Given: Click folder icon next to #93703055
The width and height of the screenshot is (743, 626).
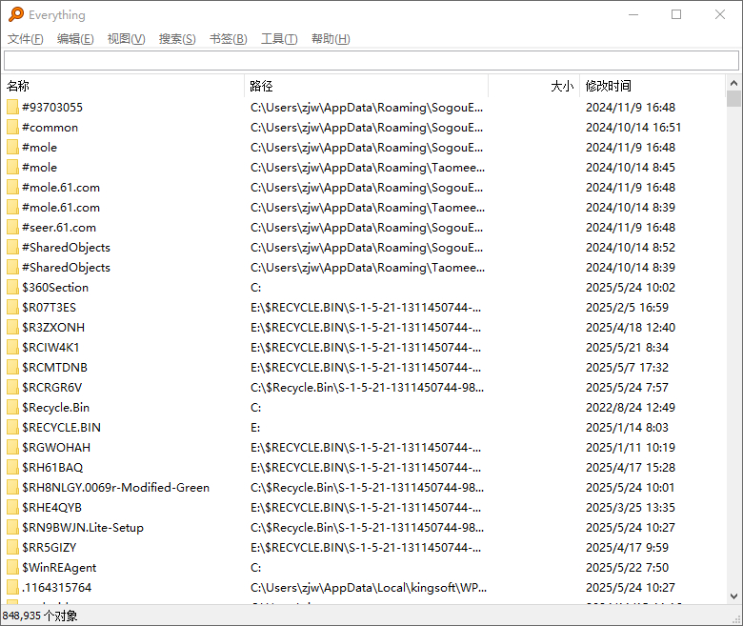Looking at the screenshot, I should point(12,108).
